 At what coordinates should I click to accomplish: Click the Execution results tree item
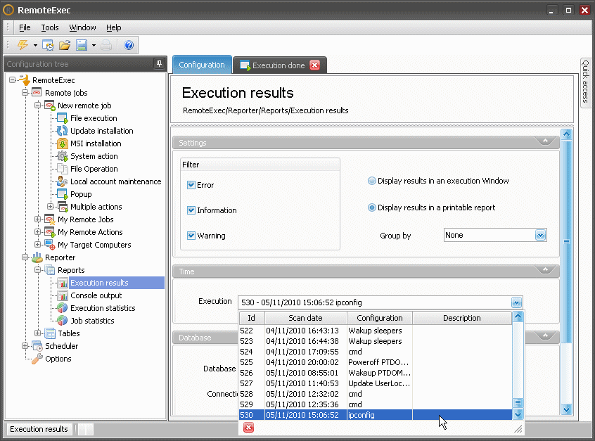(99, 283)
